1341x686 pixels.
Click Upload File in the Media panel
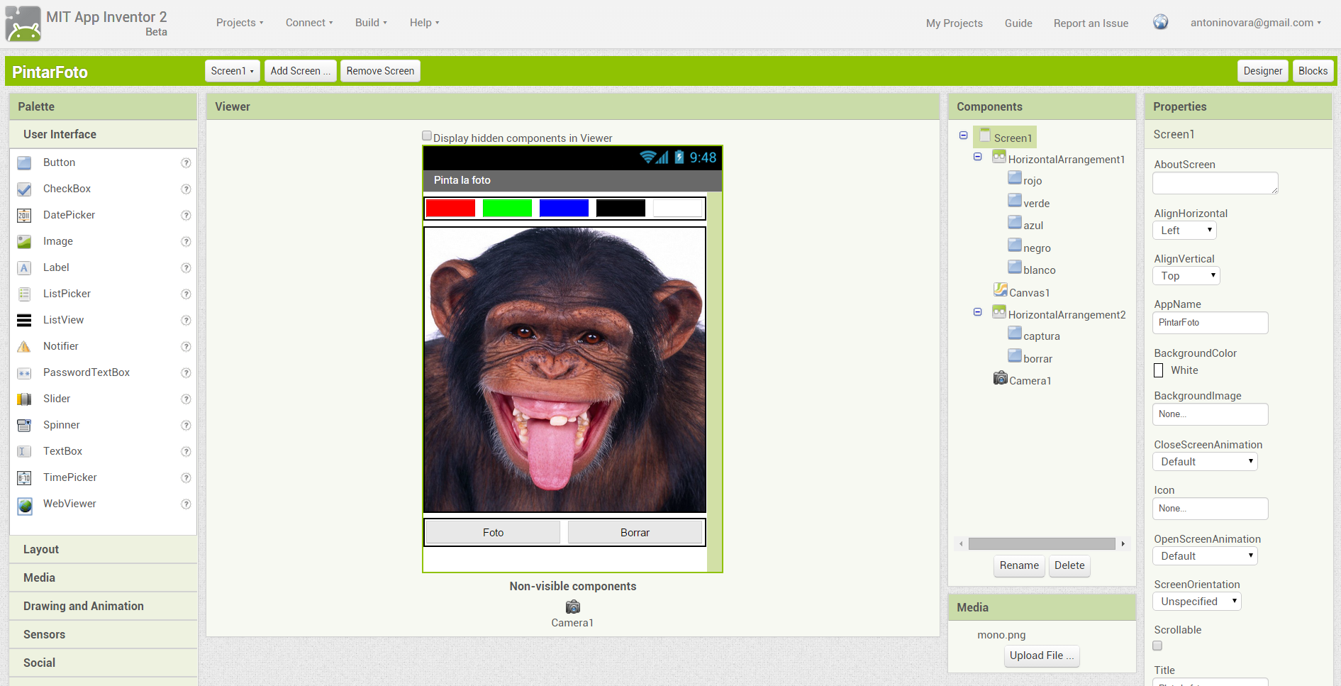1041,655
